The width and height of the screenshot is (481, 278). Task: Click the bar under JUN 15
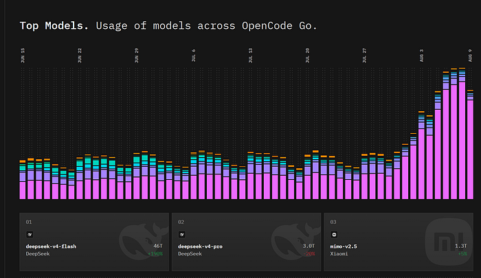click(x=23, y=180)
